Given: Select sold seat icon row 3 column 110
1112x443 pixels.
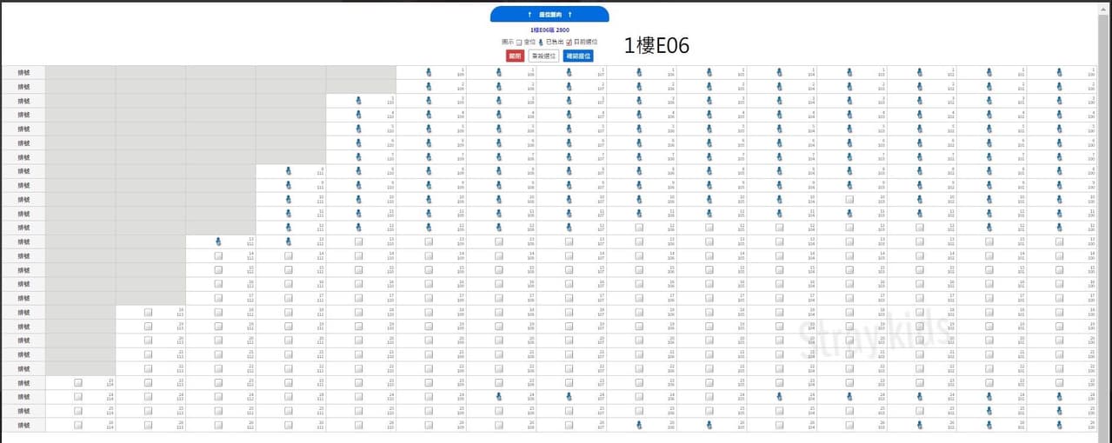Looking at the screenshot, I should [358, 101].
